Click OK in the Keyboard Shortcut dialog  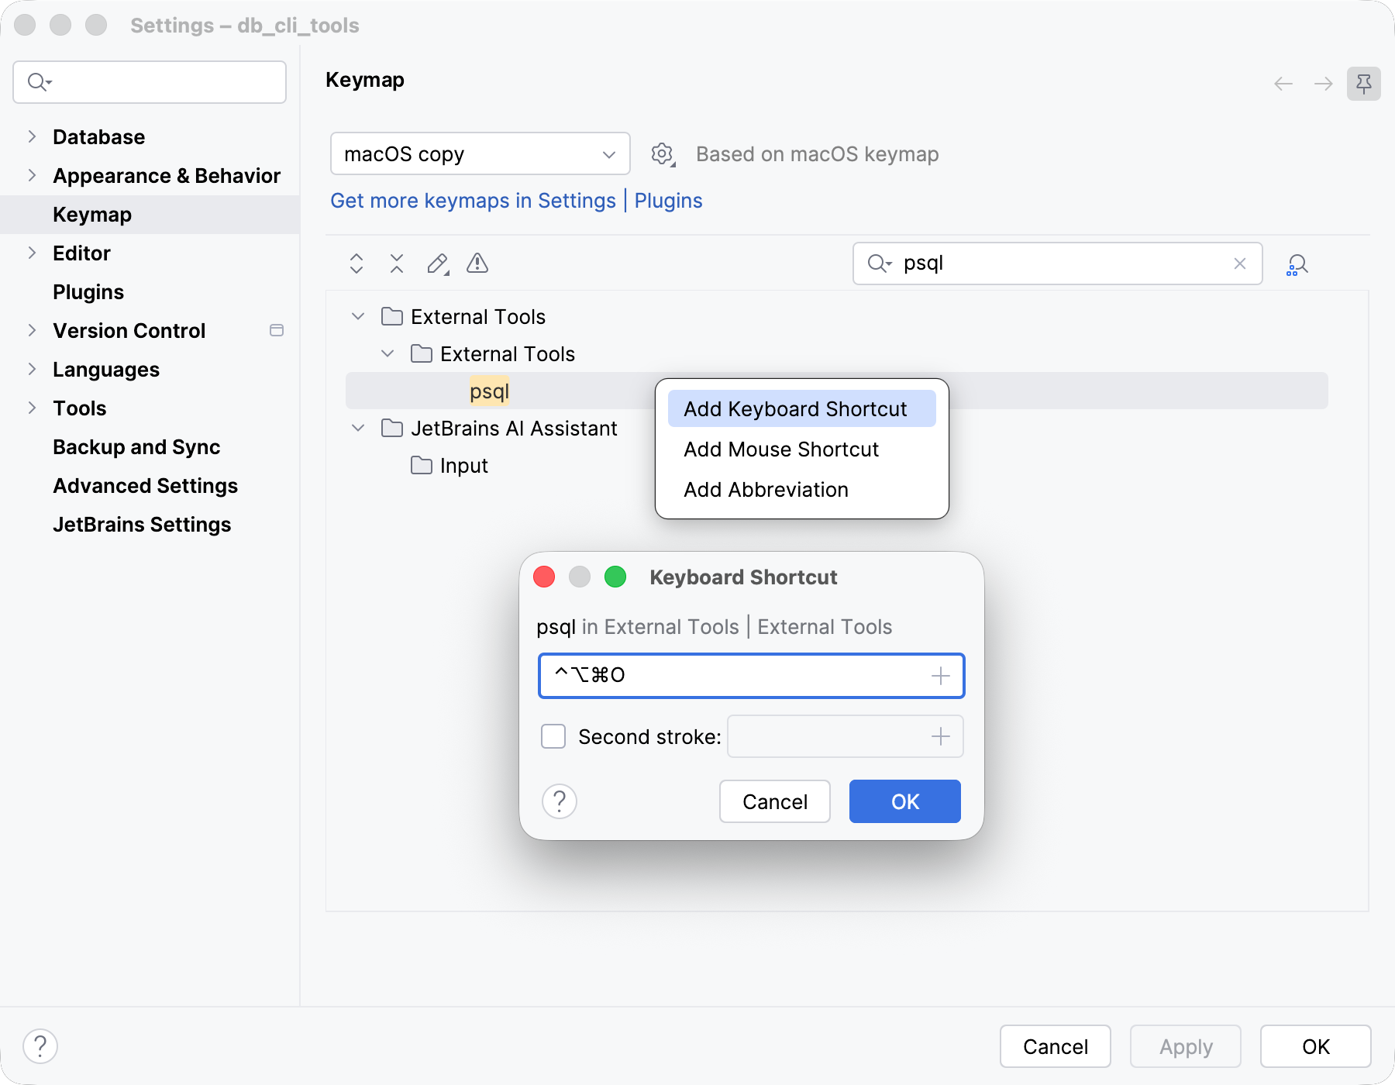click(905, 801)
